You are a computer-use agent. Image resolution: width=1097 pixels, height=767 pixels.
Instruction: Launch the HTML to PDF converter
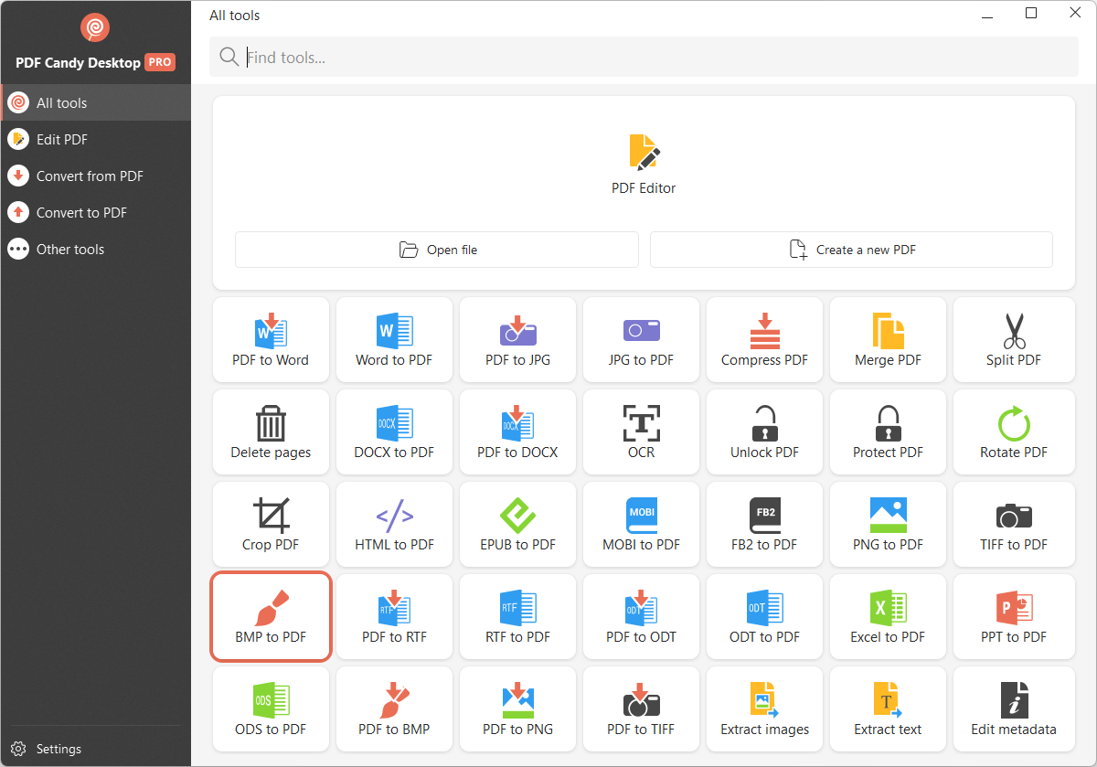point(394,524)
